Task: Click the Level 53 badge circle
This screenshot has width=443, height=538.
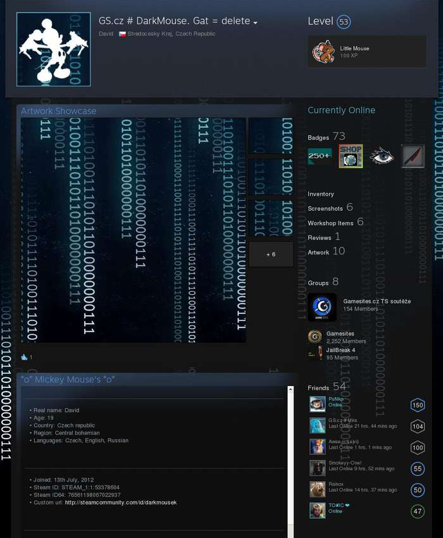Action: point(344,22)
